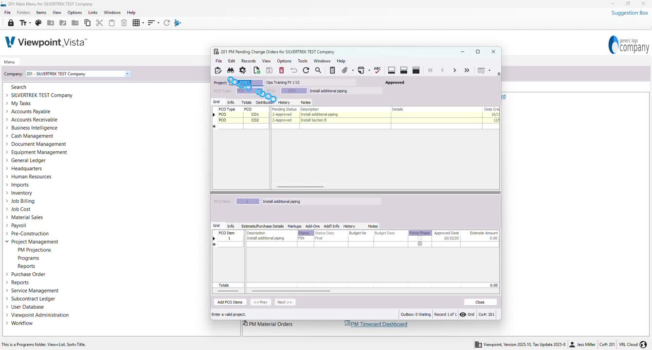Viewport: 652px width, 350px height.
Task: Create a new record with the add-document icon
Action: click(x=257, y=70)
